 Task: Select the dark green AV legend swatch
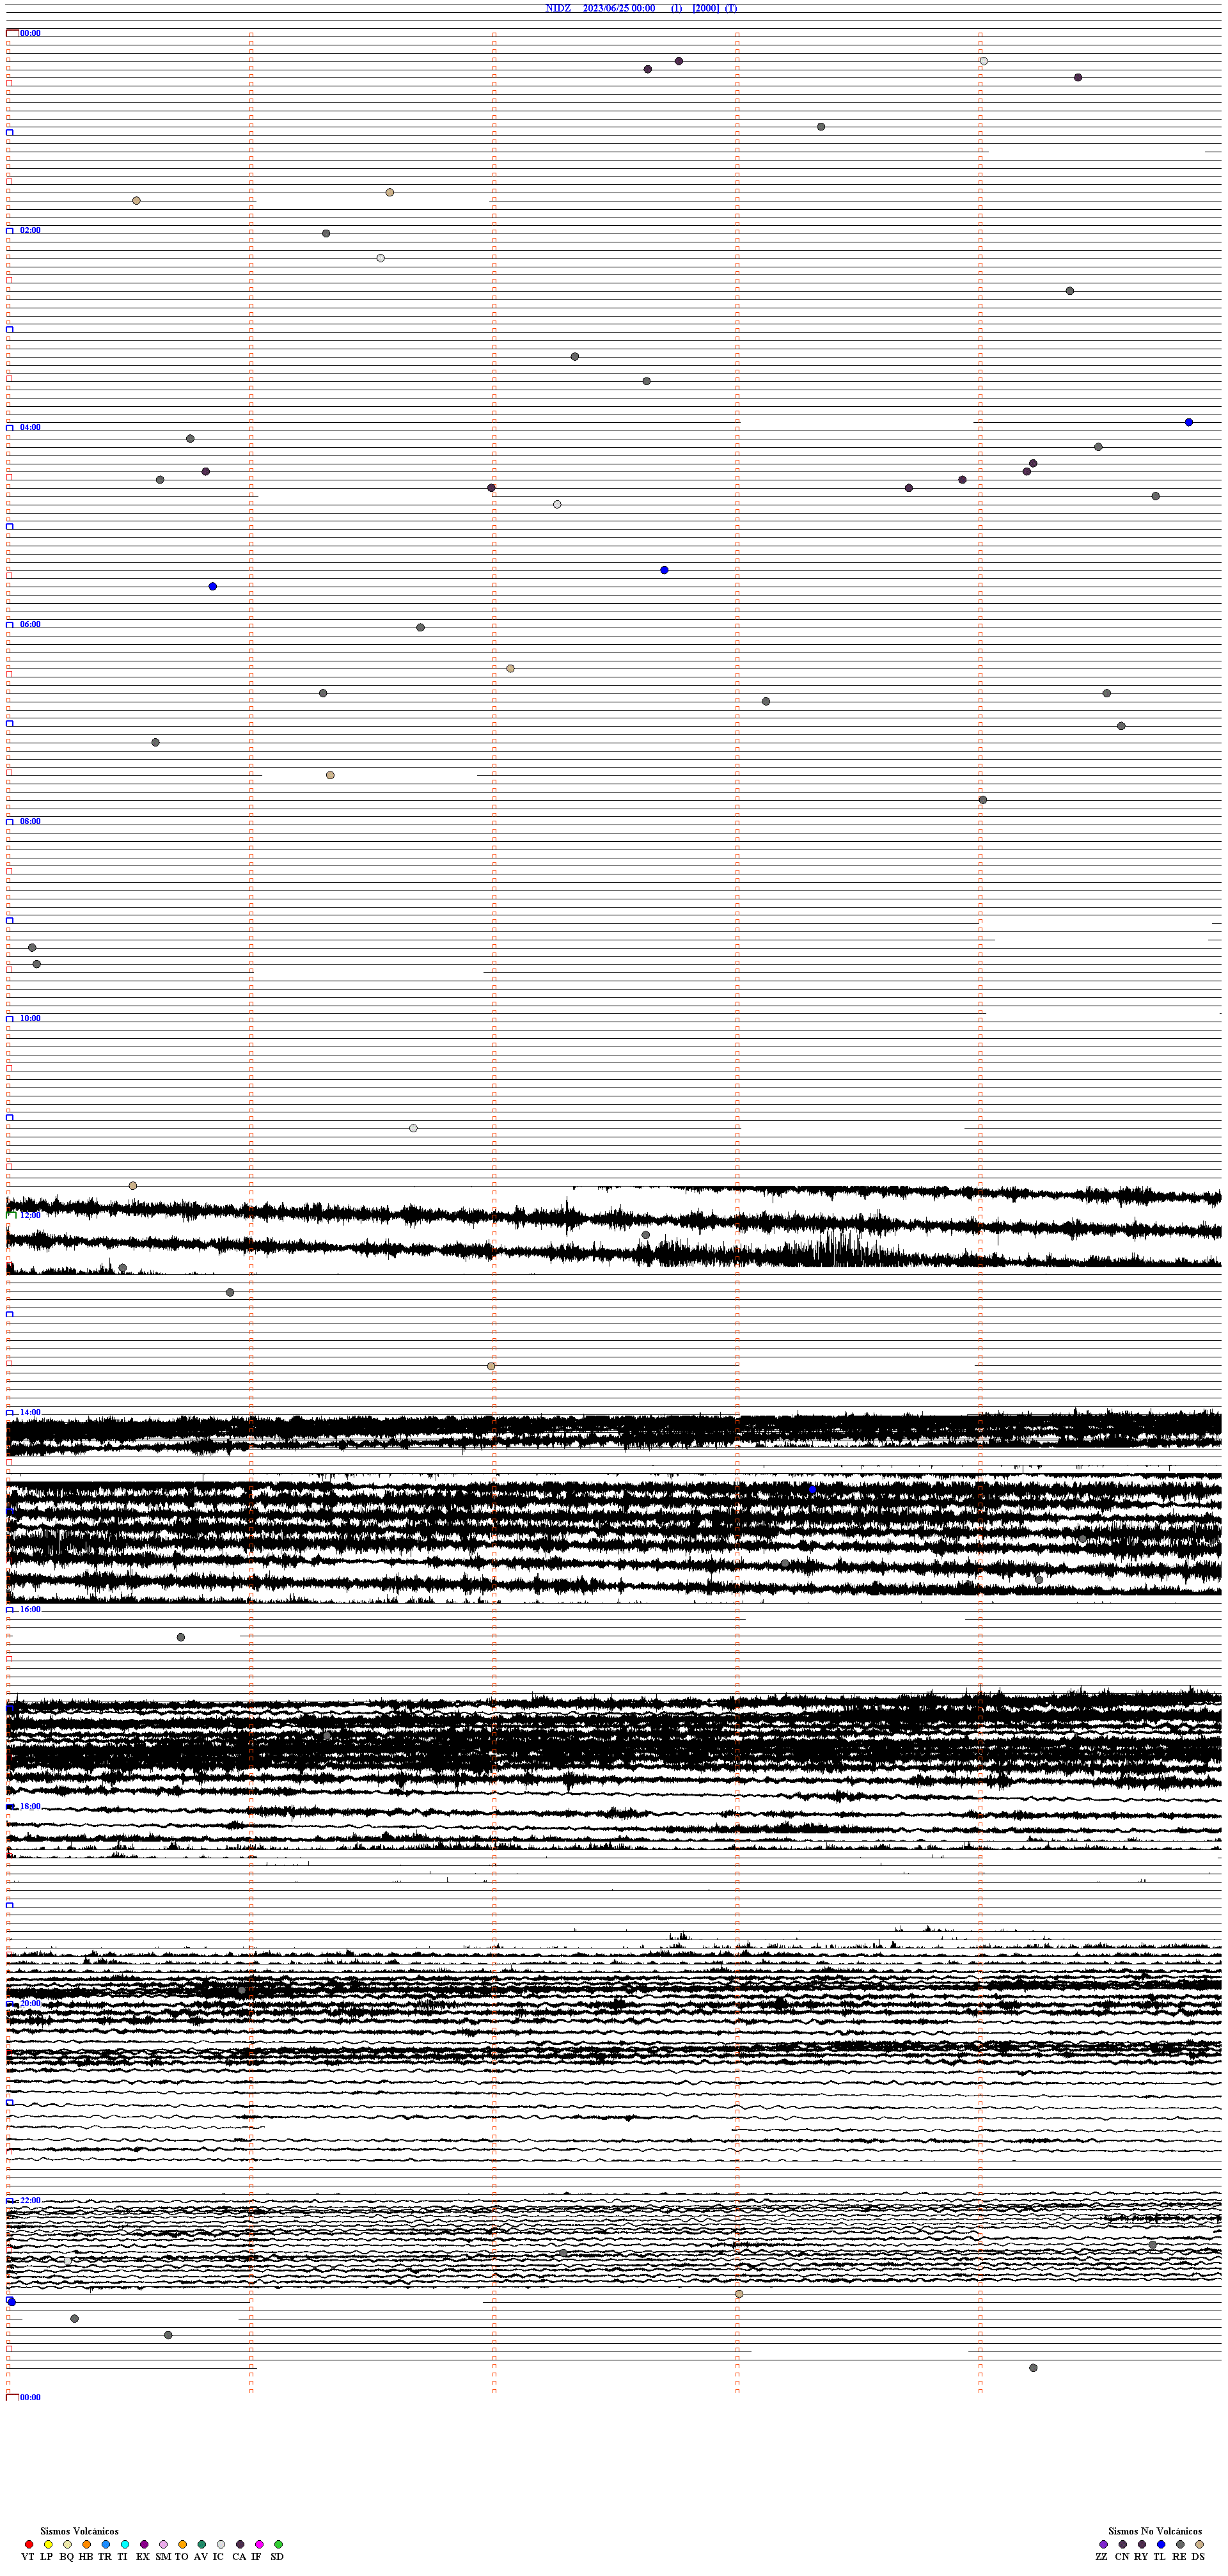pyautogui.click(x=202, y=2544)
